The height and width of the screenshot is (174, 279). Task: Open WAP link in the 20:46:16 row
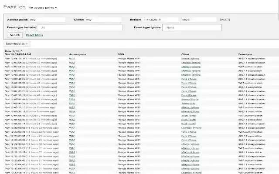(x=72, y=173)
